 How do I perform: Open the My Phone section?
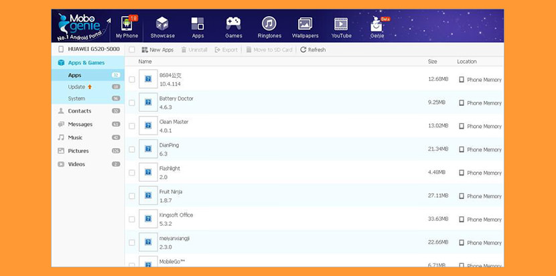click(x=127, y=27)
